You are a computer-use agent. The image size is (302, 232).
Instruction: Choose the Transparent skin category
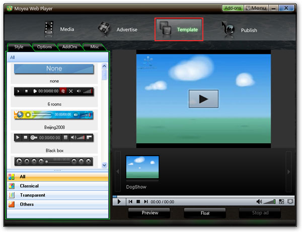coord(57,195)
